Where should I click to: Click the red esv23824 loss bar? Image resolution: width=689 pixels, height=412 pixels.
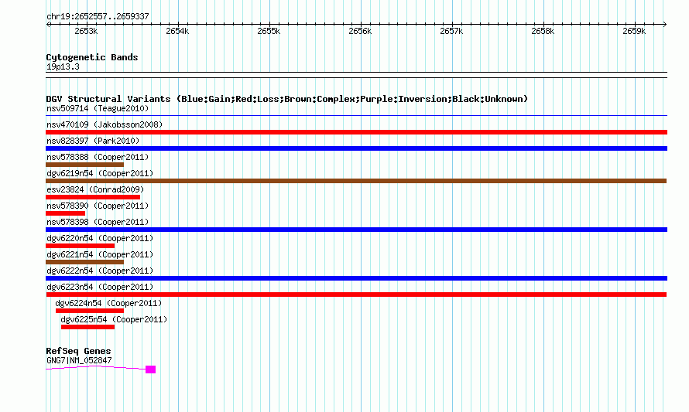(x=93, y=197)
